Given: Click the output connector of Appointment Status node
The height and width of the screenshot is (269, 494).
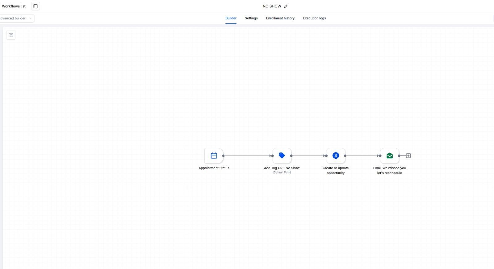Looking at the screenshot, I should [223, 156].
